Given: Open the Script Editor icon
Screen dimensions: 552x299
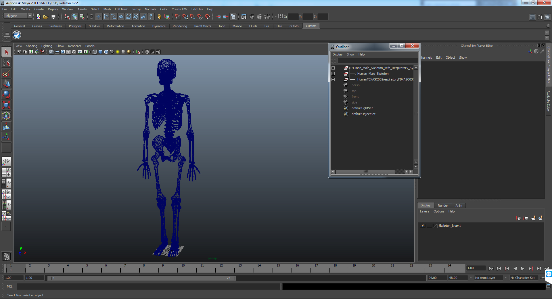Looking at the screenshot, I should pos(548,286).
